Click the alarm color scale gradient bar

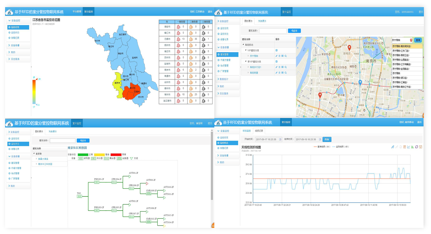coord(34,91)
